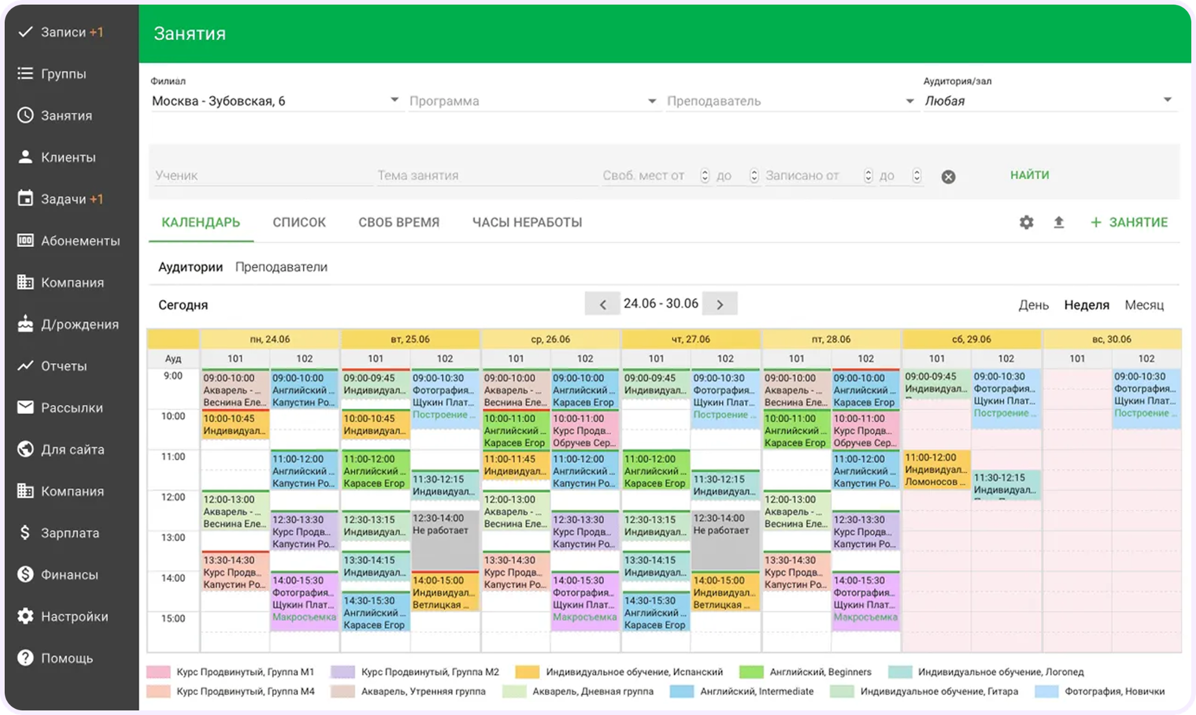Click ср, 26.06 day header

point(550,339)
